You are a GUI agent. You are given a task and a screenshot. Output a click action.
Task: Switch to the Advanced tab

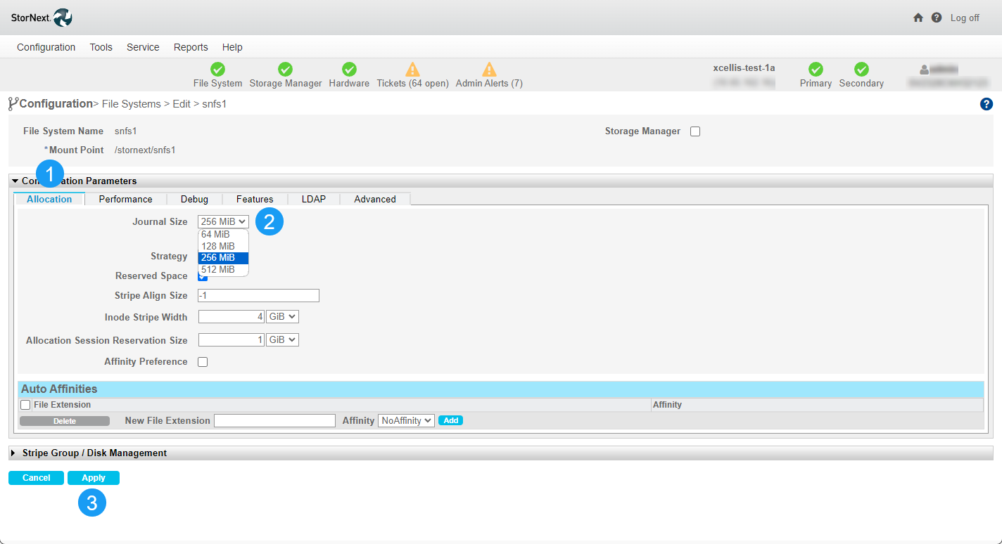click(x=375, y=199)
